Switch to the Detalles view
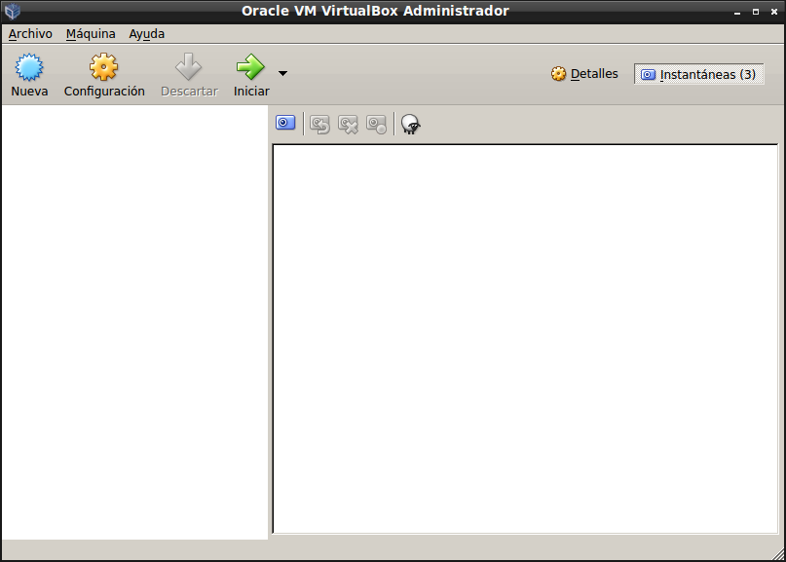This screenshot has width=786, height=562. (584, 74)
